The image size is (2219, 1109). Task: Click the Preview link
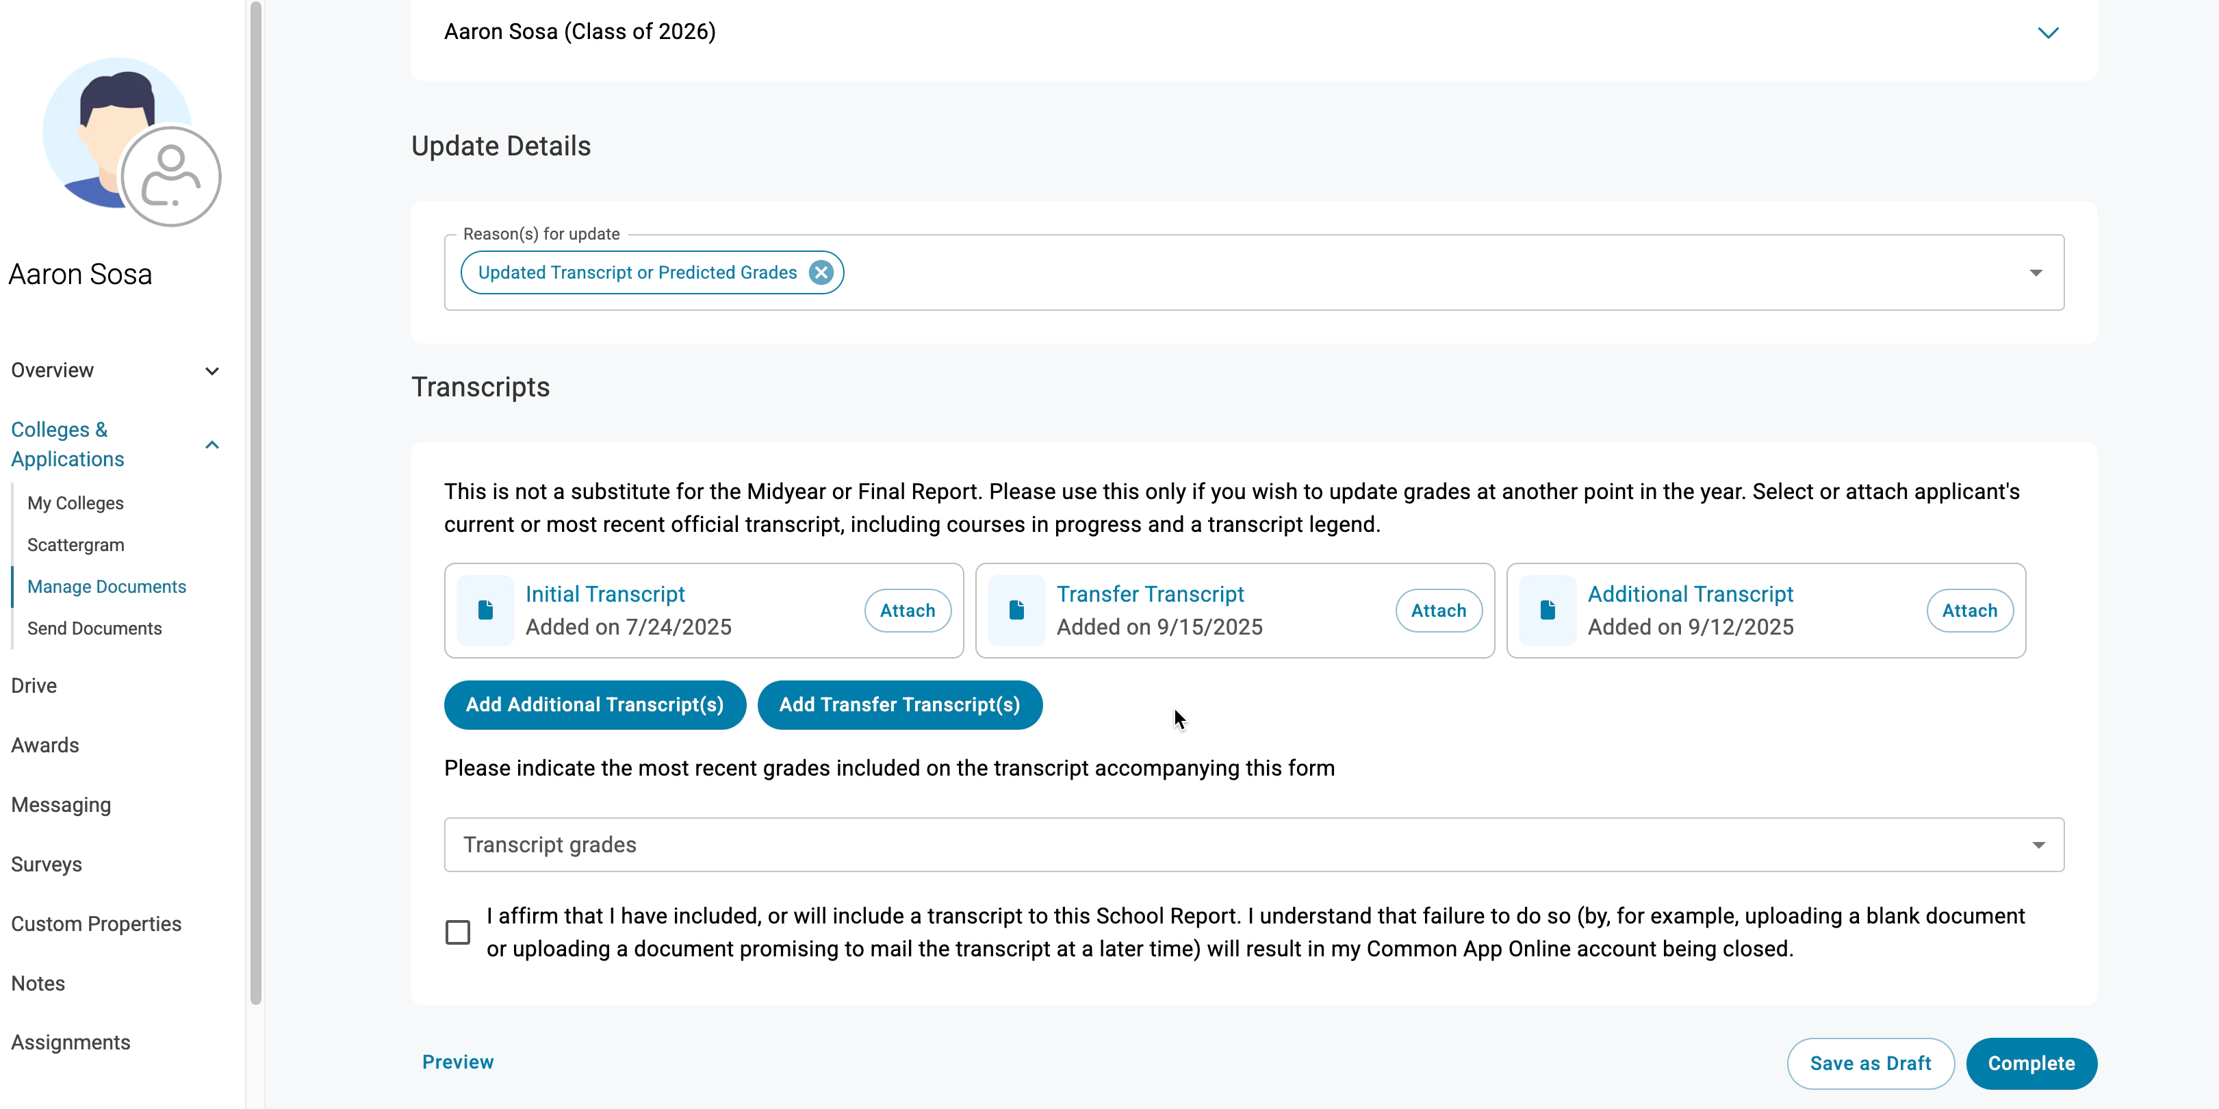(457, 1062)
